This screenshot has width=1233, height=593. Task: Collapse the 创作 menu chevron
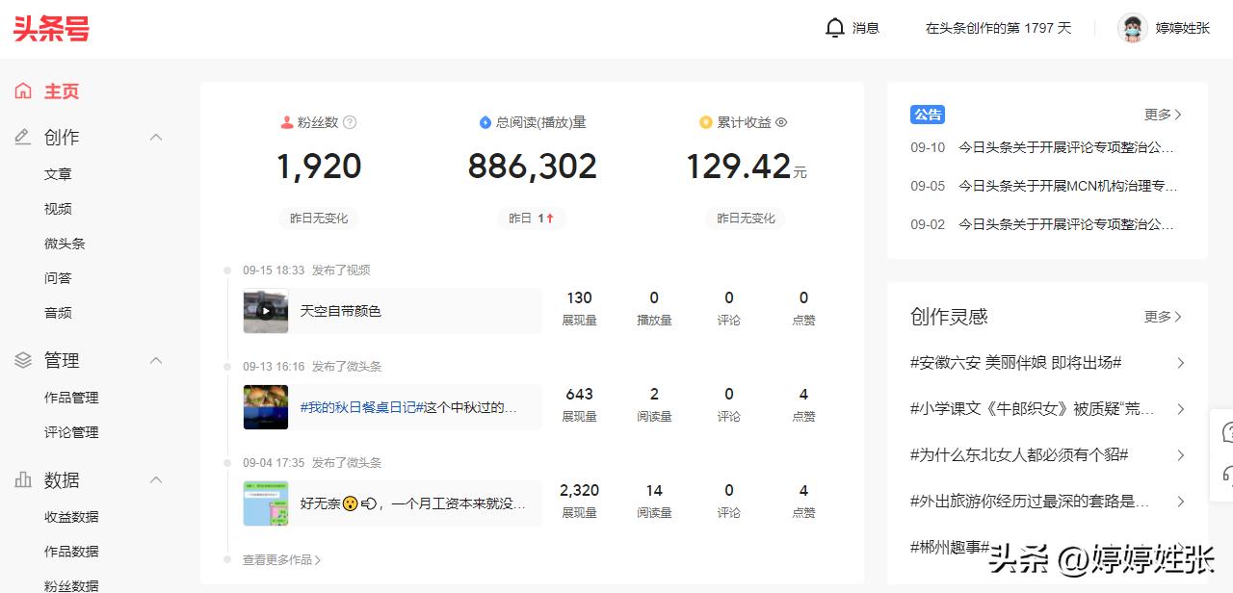coord(156,138)
